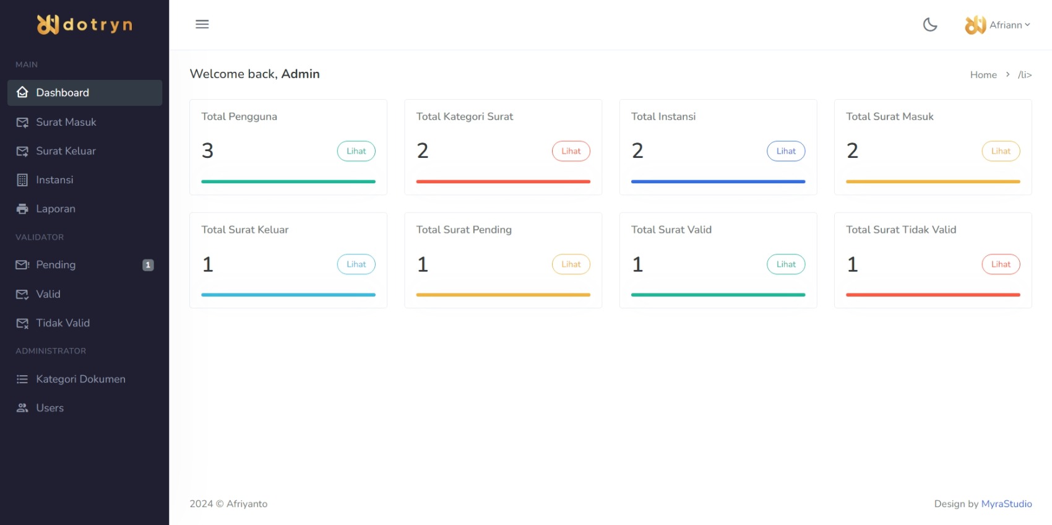Click the Kategori Dokumen list icon

(22, 379)
